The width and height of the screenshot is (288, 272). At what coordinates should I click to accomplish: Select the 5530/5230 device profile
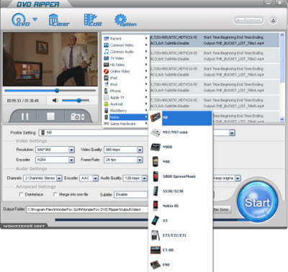pos(181,191)
